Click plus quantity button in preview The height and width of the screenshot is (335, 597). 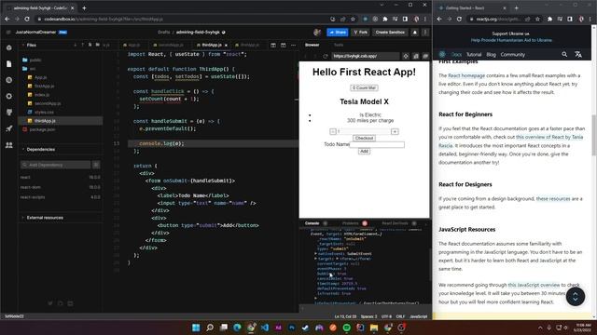point(395,131)
